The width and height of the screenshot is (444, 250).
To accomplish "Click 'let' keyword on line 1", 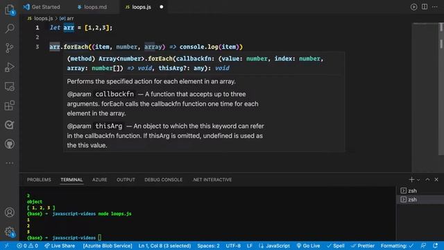I will [x=55, y=28].
